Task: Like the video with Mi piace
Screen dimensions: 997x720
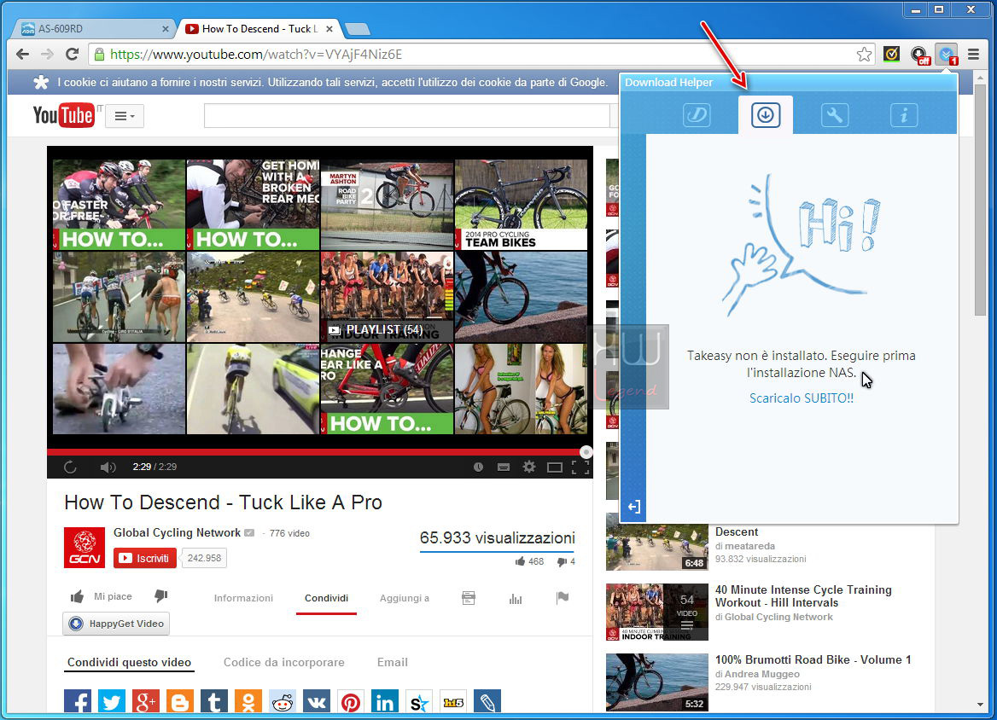Action: point(102,596)
